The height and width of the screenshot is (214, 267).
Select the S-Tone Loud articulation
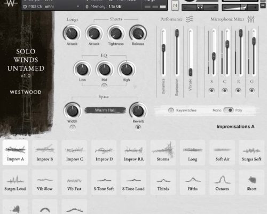coord(133,182)
